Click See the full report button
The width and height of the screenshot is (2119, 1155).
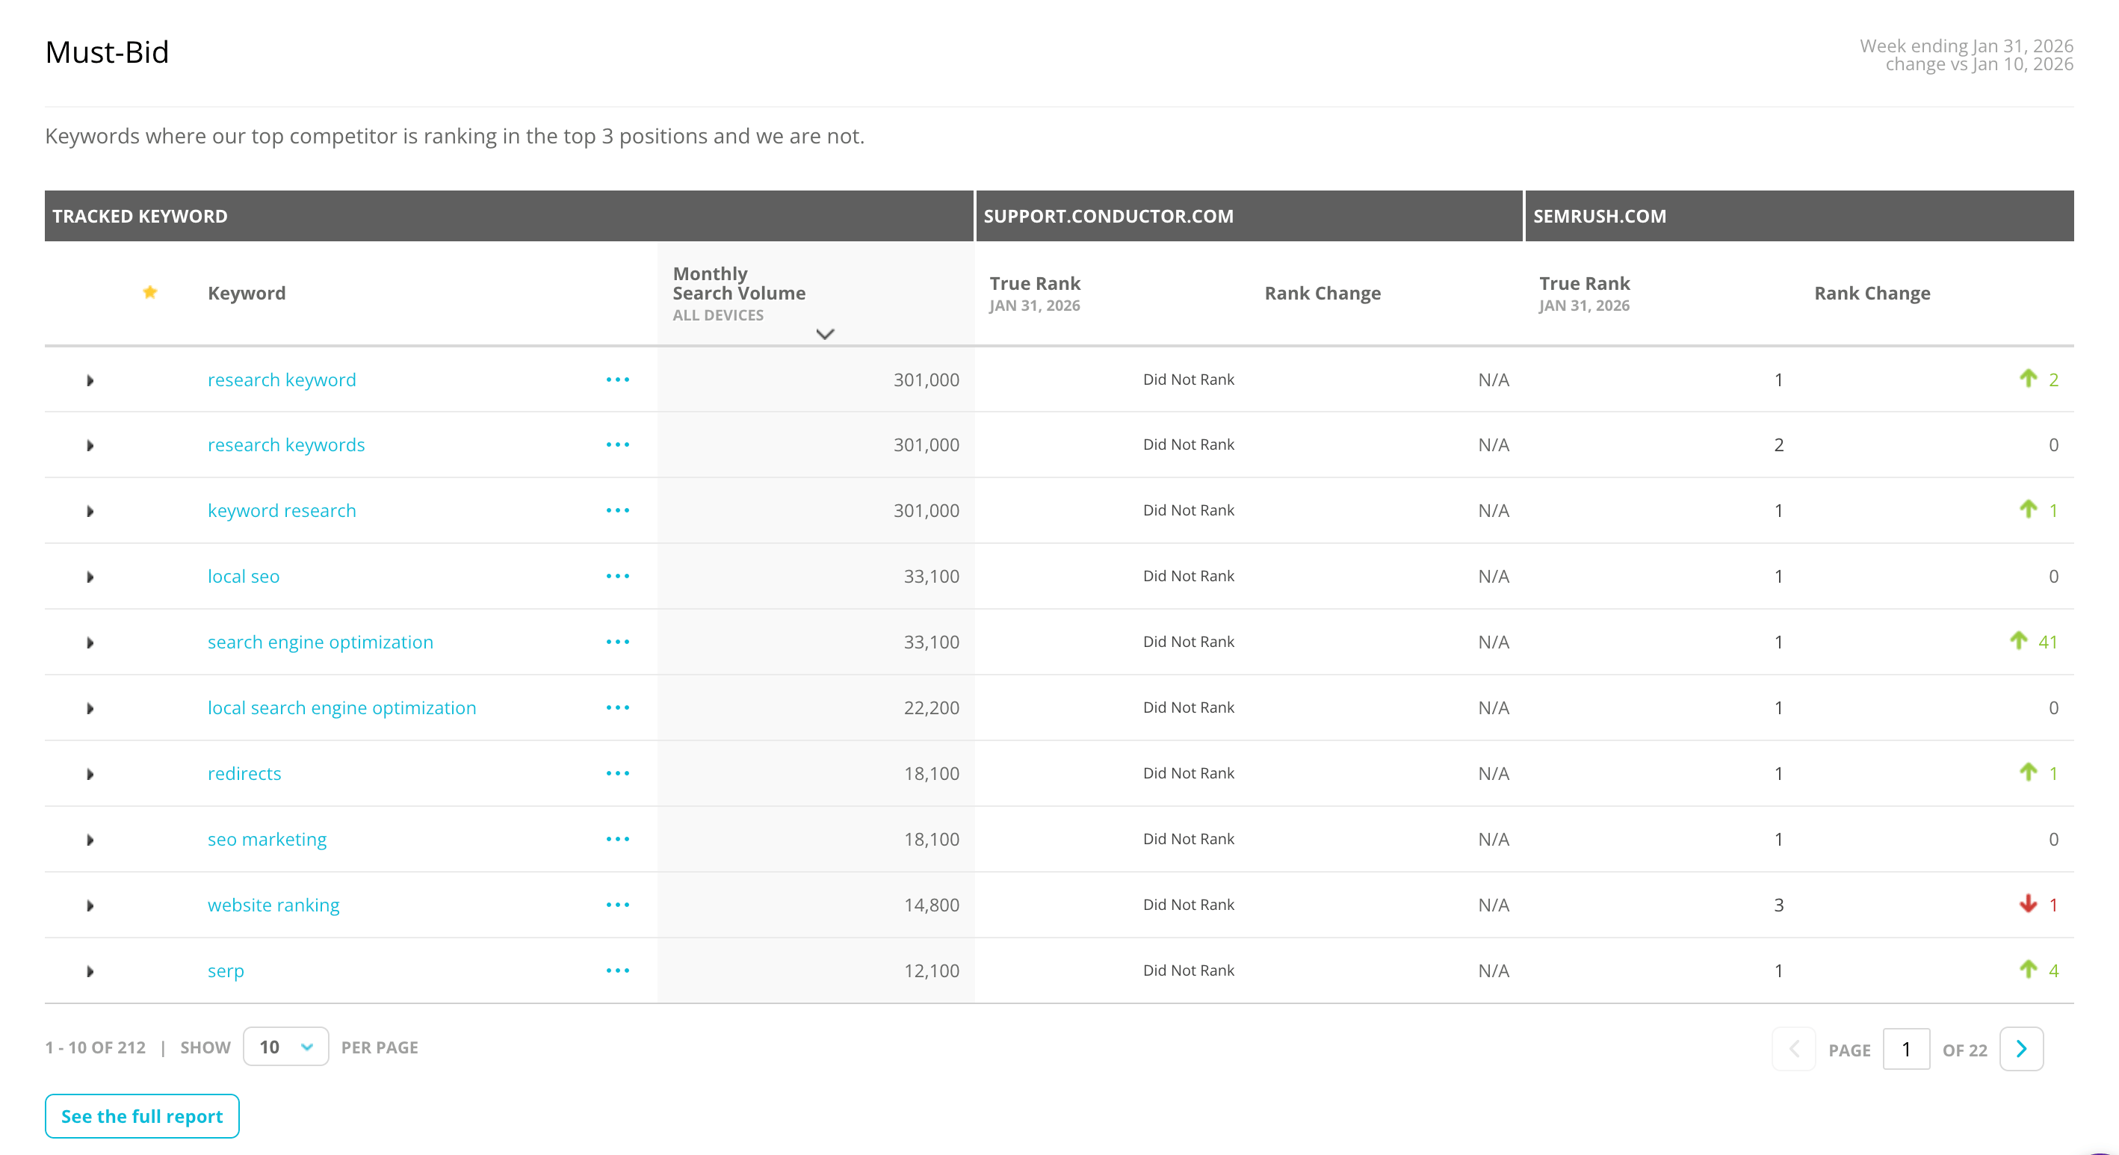142,1116
